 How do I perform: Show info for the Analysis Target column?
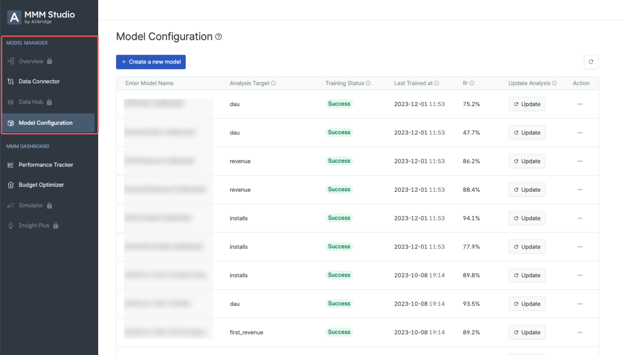(x=273, y=83)
